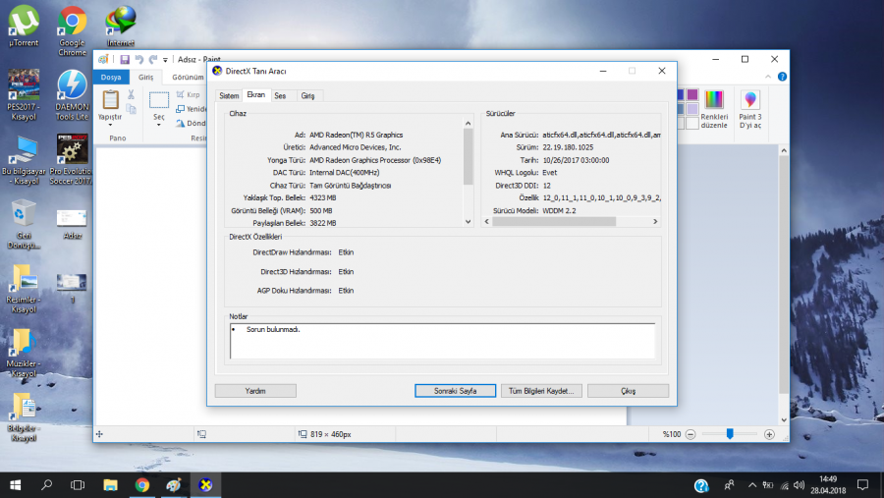Viewport: 884px width, 498px height.
Task: Open Task View on taskbar
Action: click(x=78, y=485)
